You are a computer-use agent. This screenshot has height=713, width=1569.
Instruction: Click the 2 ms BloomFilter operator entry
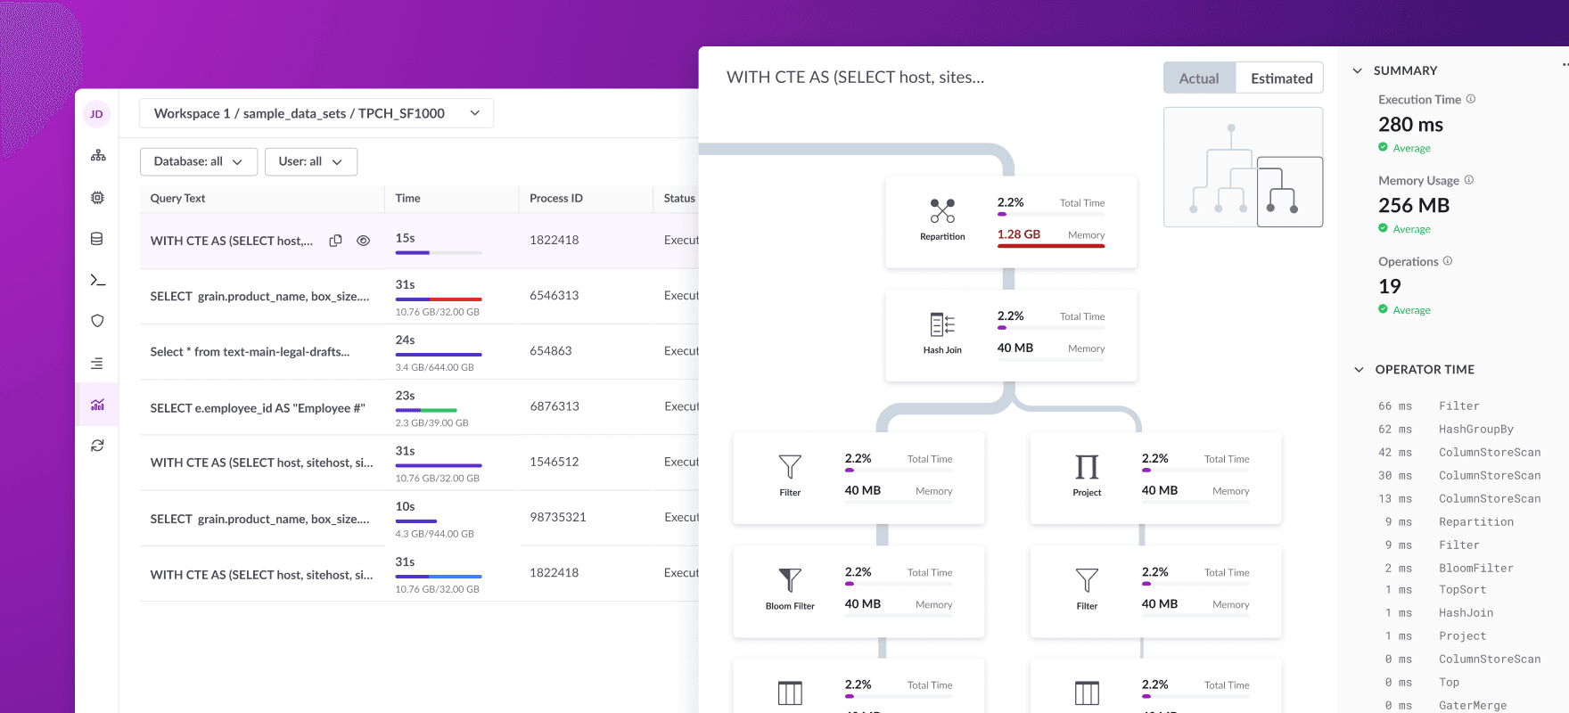[1449, 568]
